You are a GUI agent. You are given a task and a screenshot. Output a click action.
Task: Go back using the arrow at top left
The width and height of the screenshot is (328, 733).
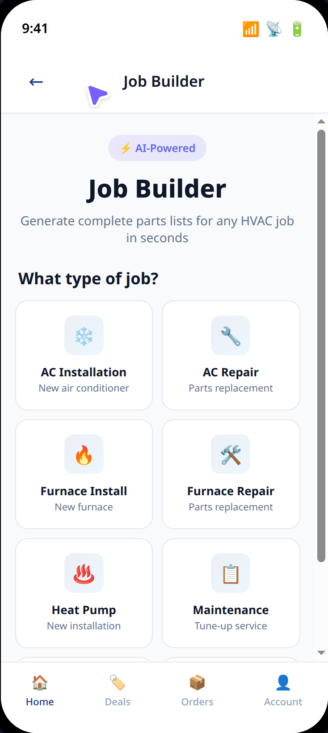36,81
